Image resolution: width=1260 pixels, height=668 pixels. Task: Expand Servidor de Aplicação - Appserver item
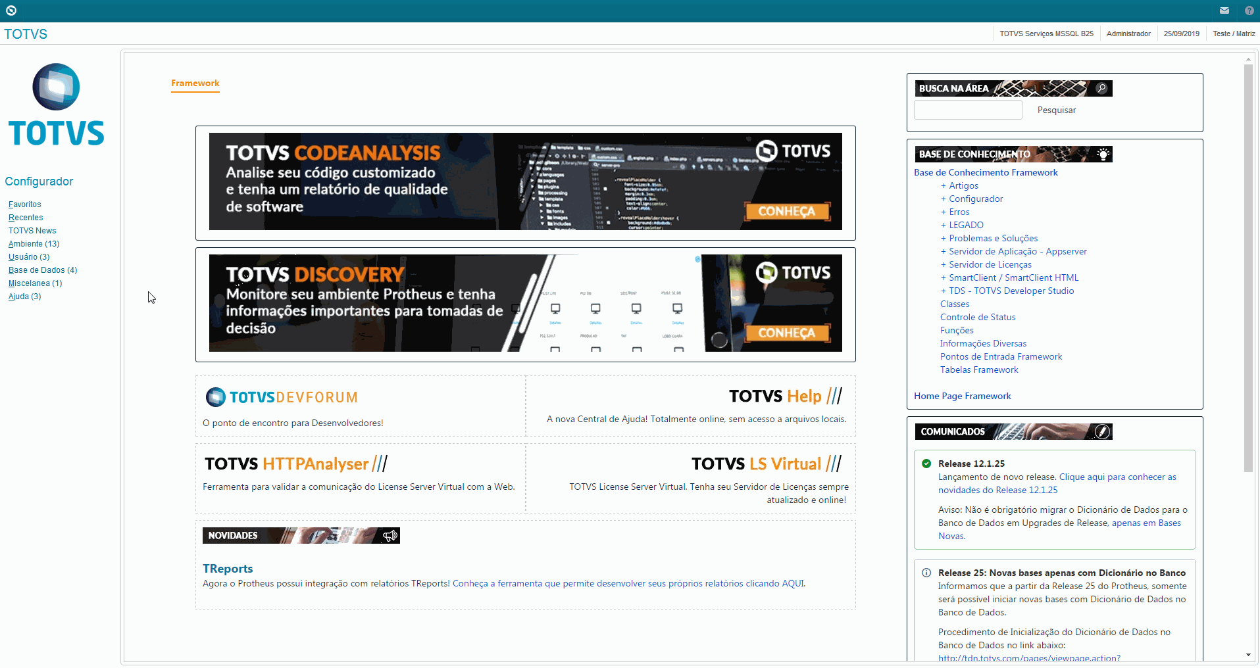[1013, 251]
